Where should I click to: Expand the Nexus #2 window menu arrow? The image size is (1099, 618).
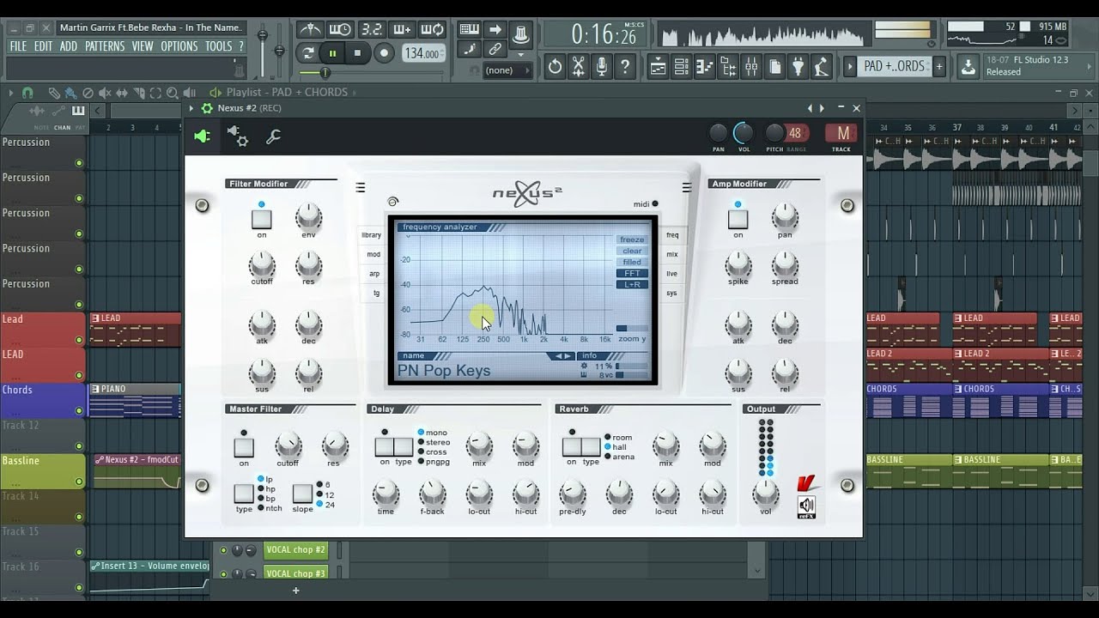coord(191,108)
